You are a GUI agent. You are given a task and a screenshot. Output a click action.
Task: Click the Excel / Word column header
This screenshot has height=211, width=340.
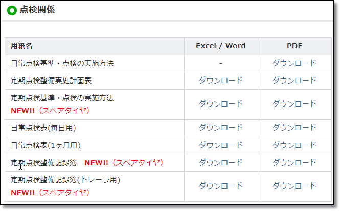click(221, 46)
